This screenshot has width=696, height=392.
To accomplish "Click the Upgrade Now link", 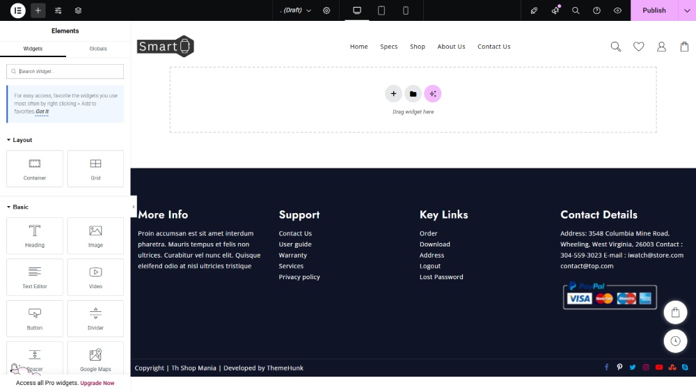I will 97,383.
